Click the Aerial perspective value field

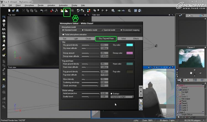coord(104,93)
